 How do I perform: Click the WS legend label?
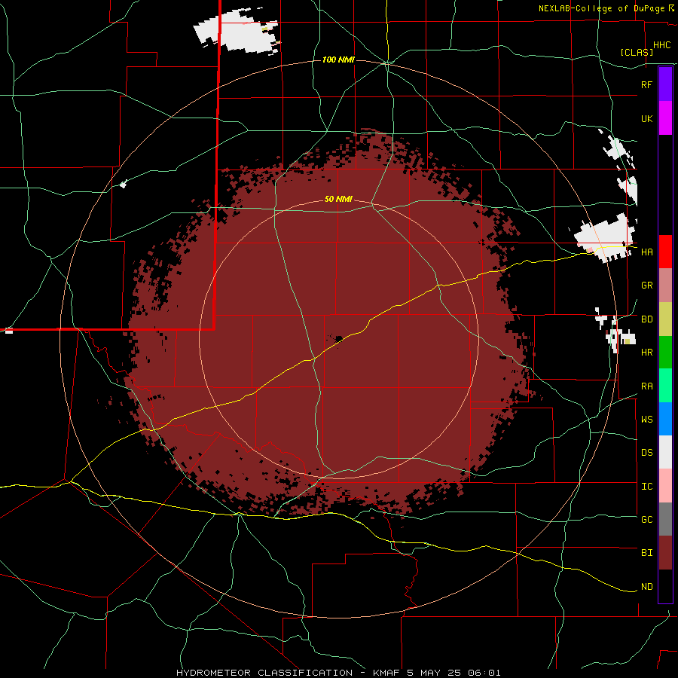tap(646, 420)
